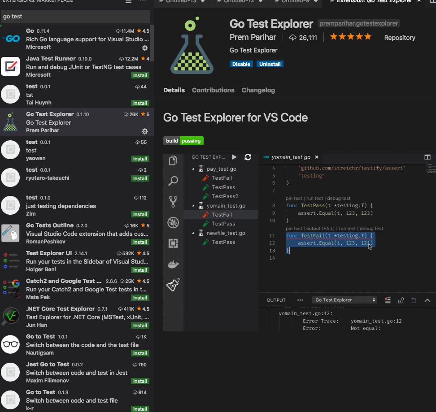Switch to the Contributions tab

tap(213, 90)
